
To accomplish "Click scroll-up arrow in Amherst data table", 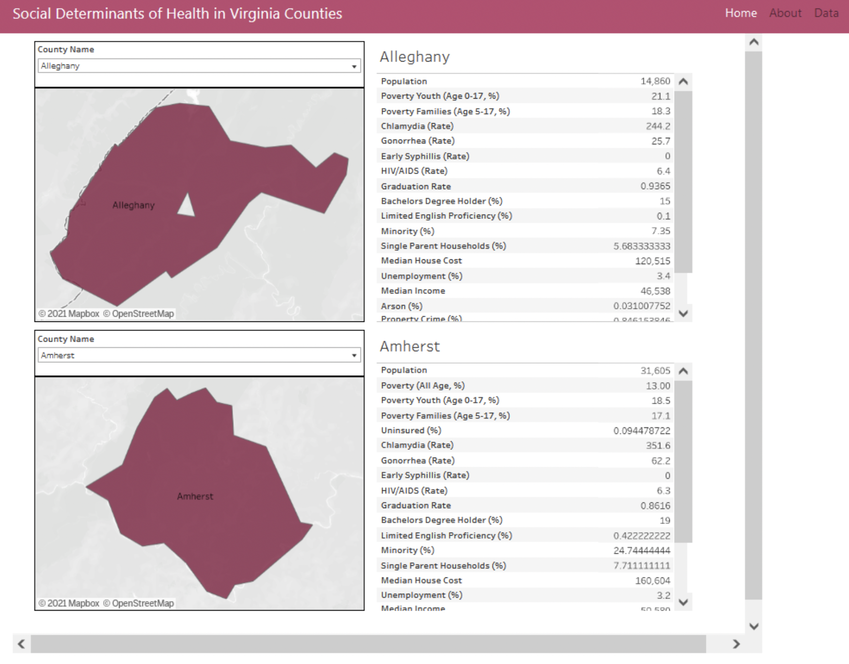I will (x=683, y=371).
